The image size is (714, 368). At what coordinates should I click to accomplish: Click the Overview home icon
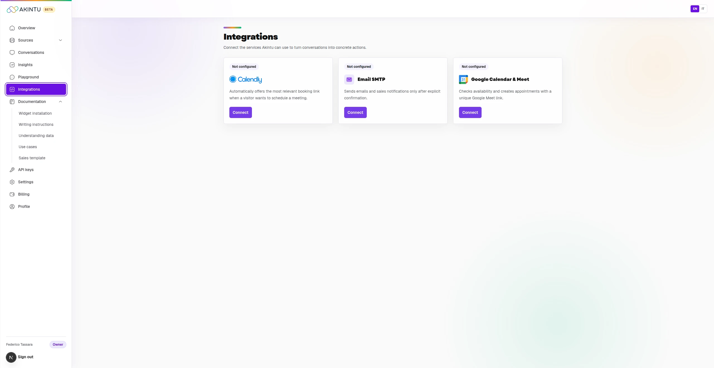click(12, 28)
